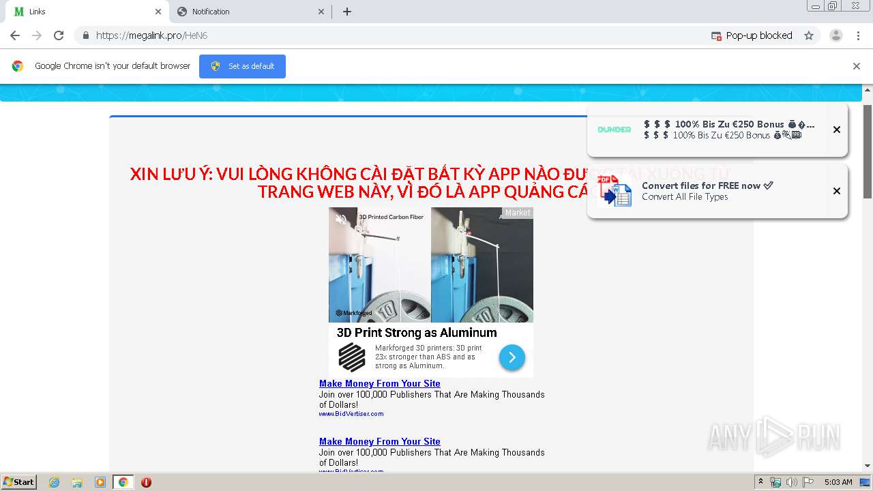Go back using the browser back arrow
Viewport: 873px width, 491px height.
click(15, 35)
